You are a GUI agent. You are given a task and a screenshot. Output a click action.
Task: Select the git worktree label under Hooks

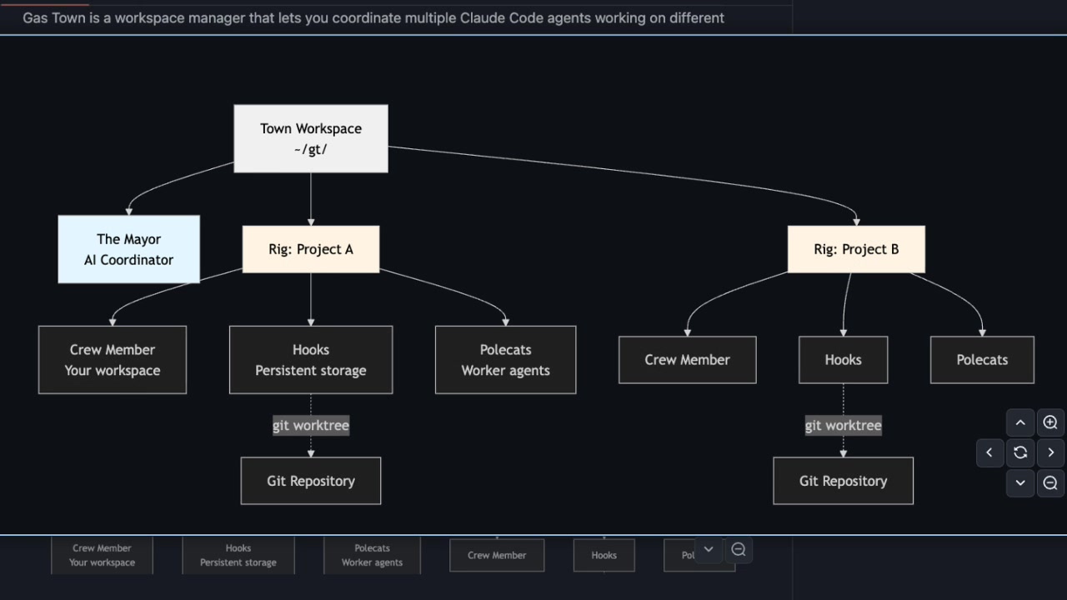point(310,425)
